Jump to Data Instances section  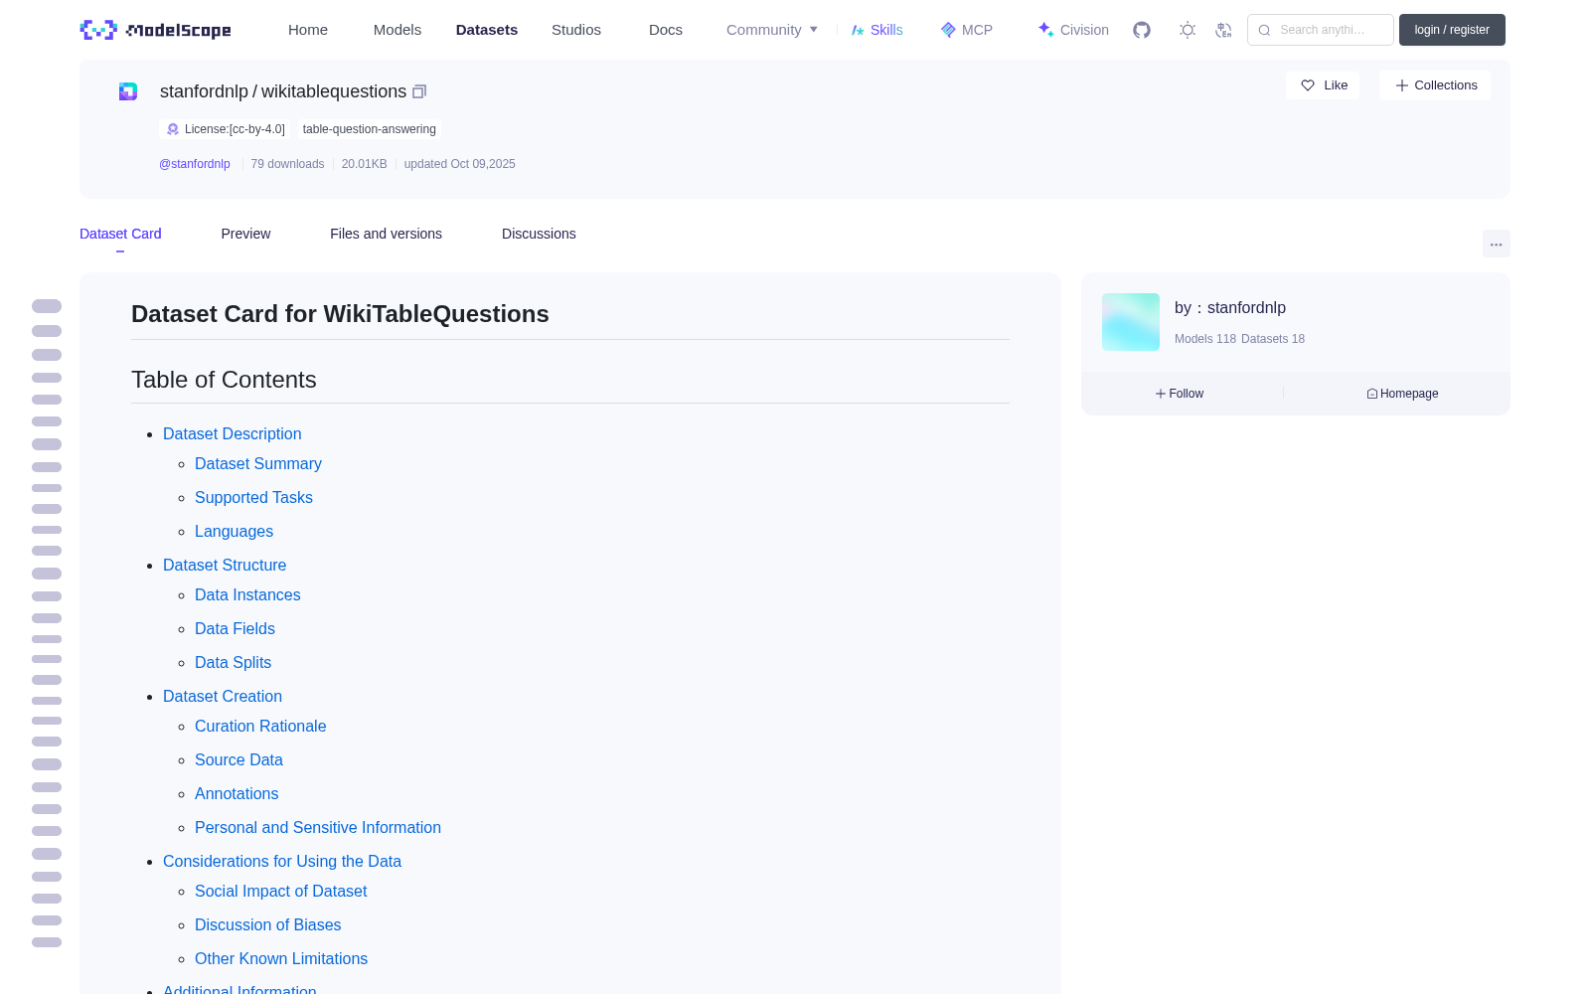click(x=247, y=594)
